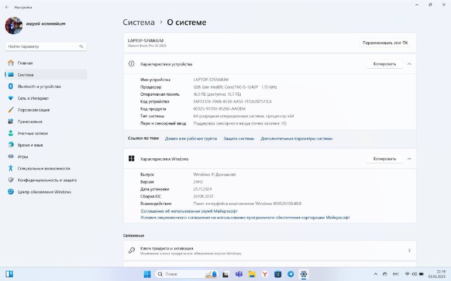Open Microsoft Teams from the taskbar
Image resolution: width=451 pixels, height=281 pixels.
click(x=238, y=274)
